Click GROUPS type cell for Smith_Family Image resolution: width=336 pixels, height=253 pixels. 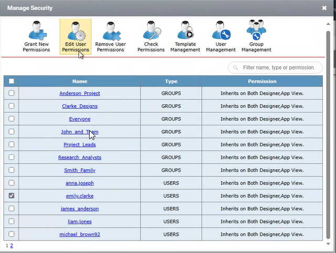point(171,170)
